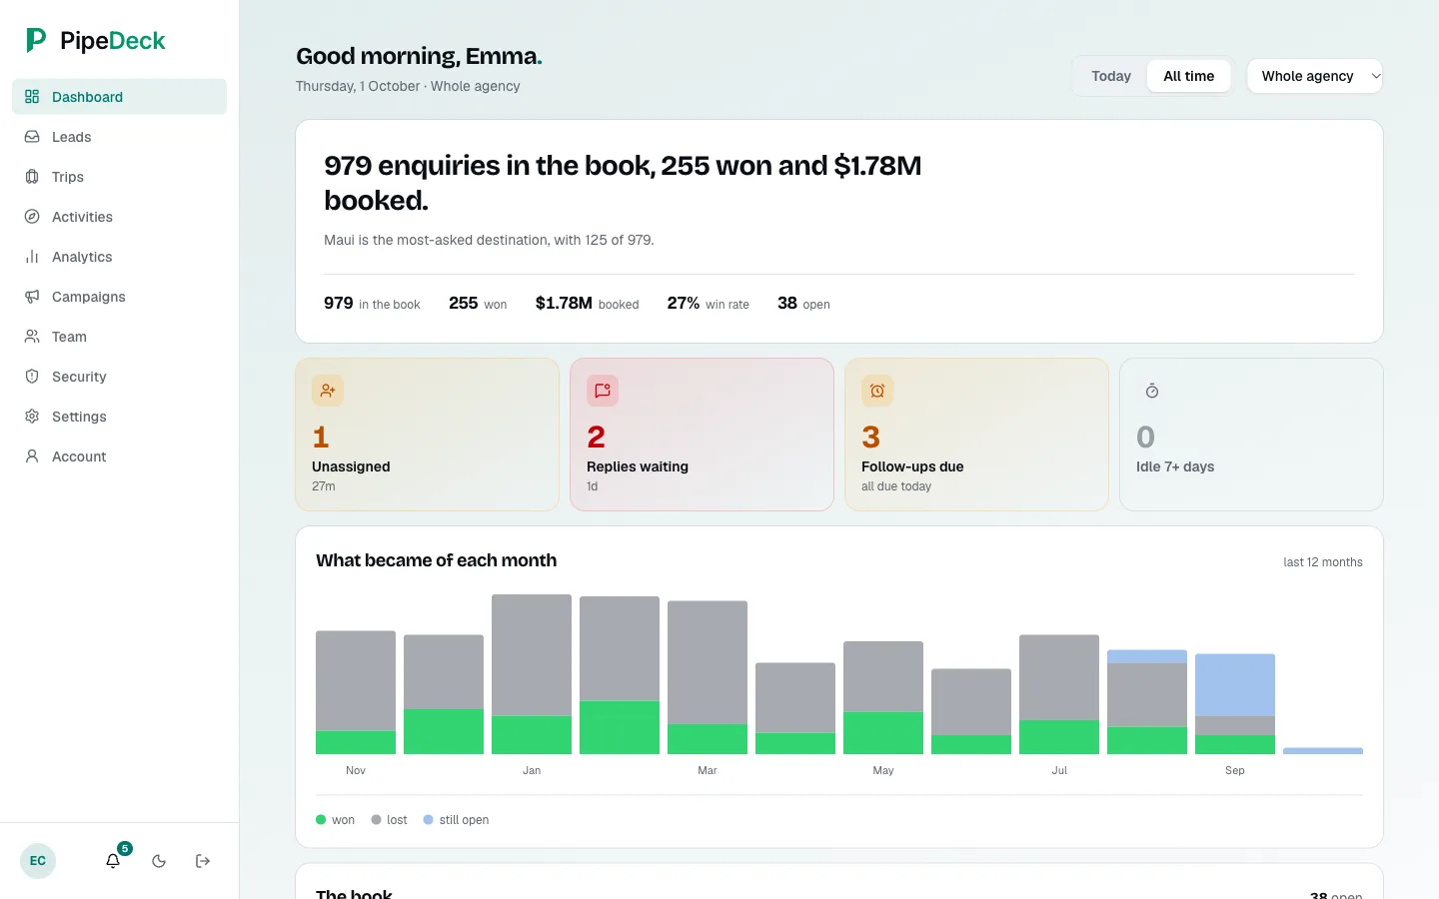
Task: Click the '$1.78M booked' stat
Action: click(587, 304)
